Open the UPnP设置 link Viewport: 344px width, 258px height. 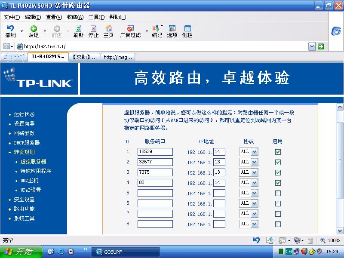[x=31, y=190]
